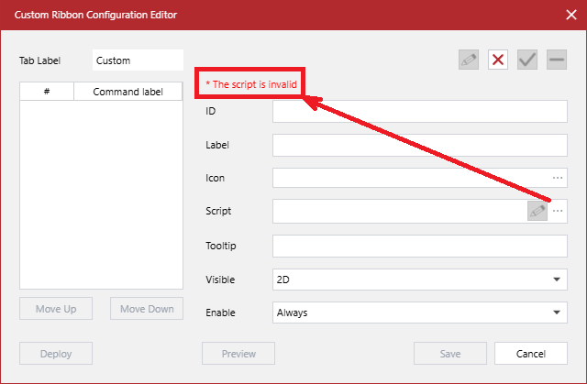Click the red X icon in the toolbar
587x384 pixels.
tap(498, 60)
